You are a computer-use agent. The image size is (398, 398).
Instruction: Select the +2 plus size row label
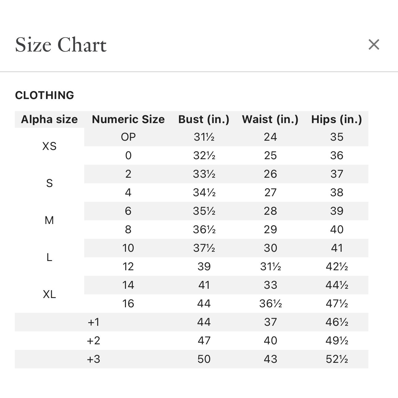[93, 341]
